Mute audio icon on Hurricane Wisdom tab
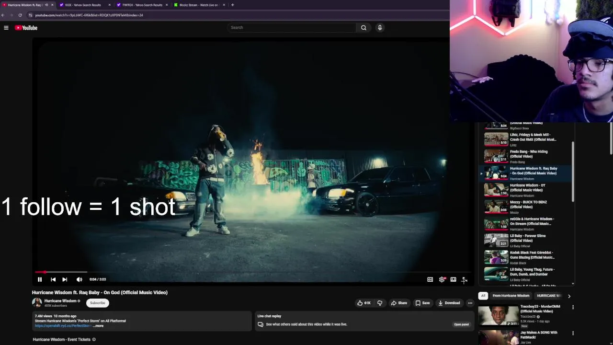The height and width of the screenshot is (345, 613). [x=46, y=5]
